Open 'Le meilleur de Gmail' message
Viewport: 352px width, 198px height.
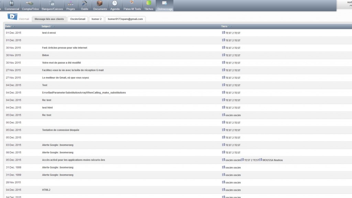point(66,78)
